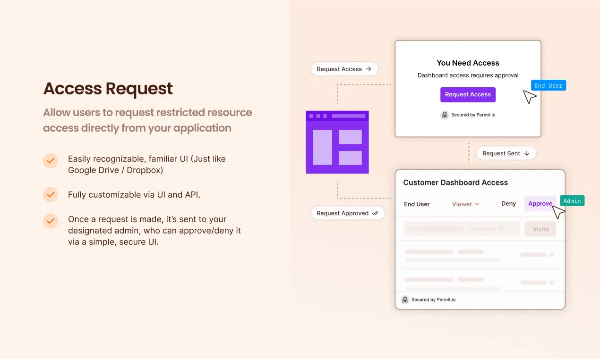Open the Viewer role dropdown
The width and height of the screenshot is (600, 359).
[x=465, y=204]
